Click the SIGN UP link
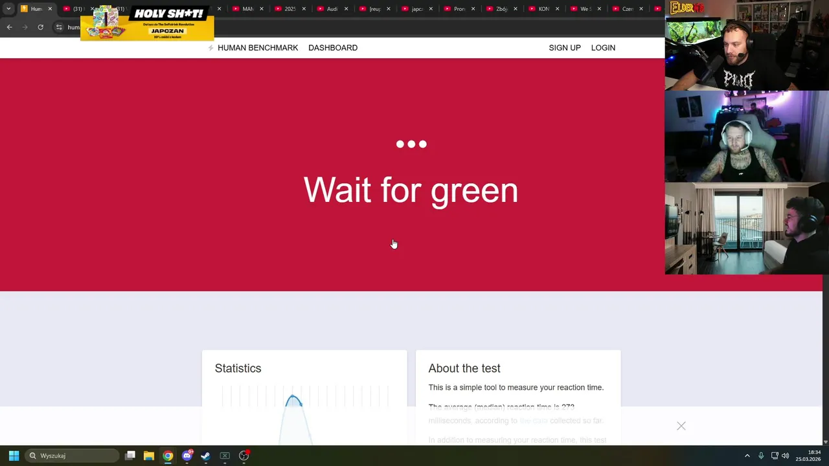This screenshot has height=466, width=829. click(565, 48)
